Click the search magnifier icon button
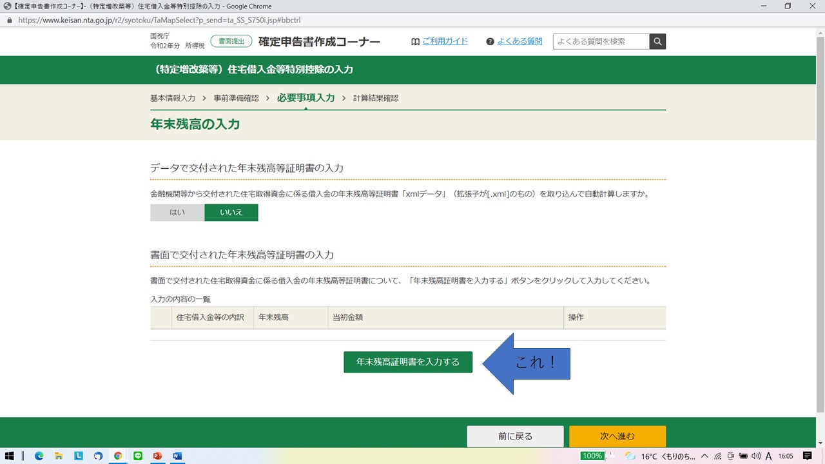 (657, 41)
